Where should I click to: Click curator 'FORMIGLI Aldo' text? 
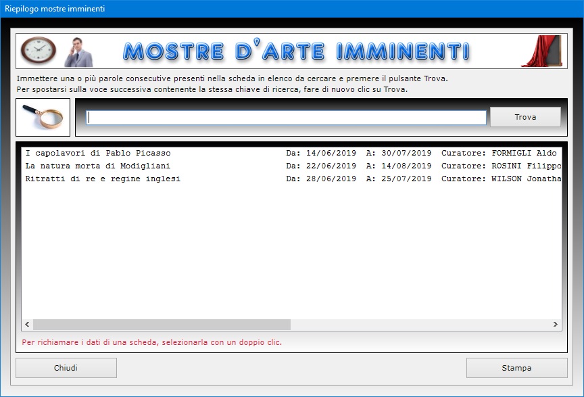tap(524, 153)
